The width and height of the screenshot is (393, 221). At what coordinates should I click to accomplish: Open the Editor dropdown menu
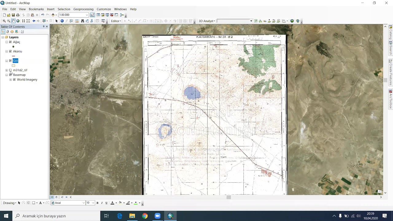116,21
